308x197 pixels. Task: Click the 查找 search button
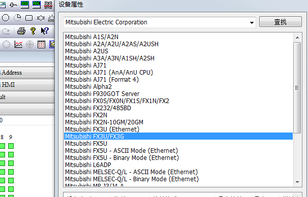tap(281, 22)
